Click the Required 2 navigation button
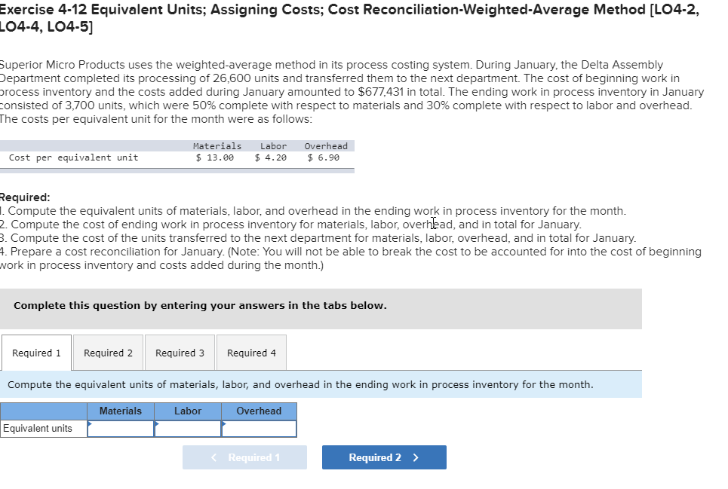The image size is (728, 489). coord(383,457)
